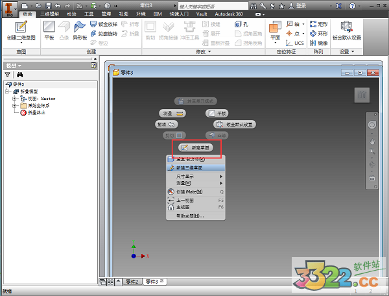Open the 尺寸显示 submenu in context menu

coord(194,175)
